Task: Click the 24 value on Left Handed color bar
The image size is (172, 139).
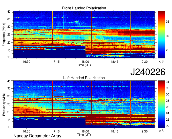Action: click(167, 113)
